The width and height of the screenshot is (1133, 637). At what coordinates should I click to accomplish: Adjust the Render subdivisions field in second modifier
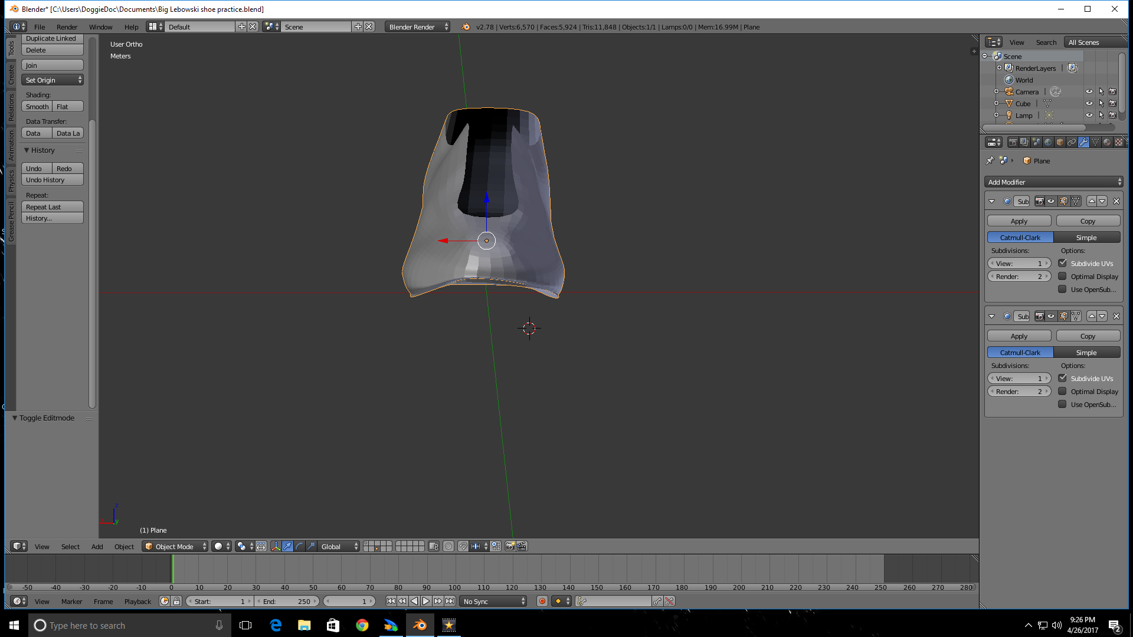click(1020, 392)
